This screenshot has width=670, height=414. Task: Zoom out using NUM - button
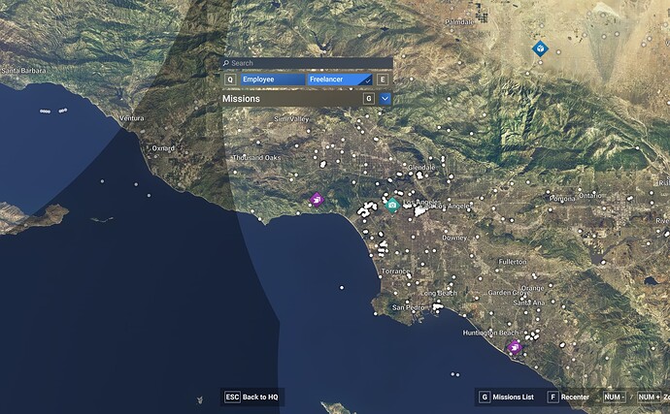(615, 397)
